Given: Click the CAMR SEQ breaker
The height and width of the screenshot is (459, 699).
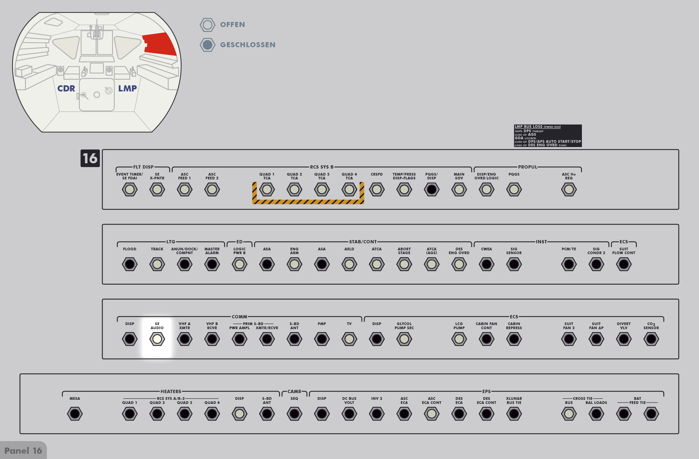Looking at the screenshot, I should coord(294,414).
